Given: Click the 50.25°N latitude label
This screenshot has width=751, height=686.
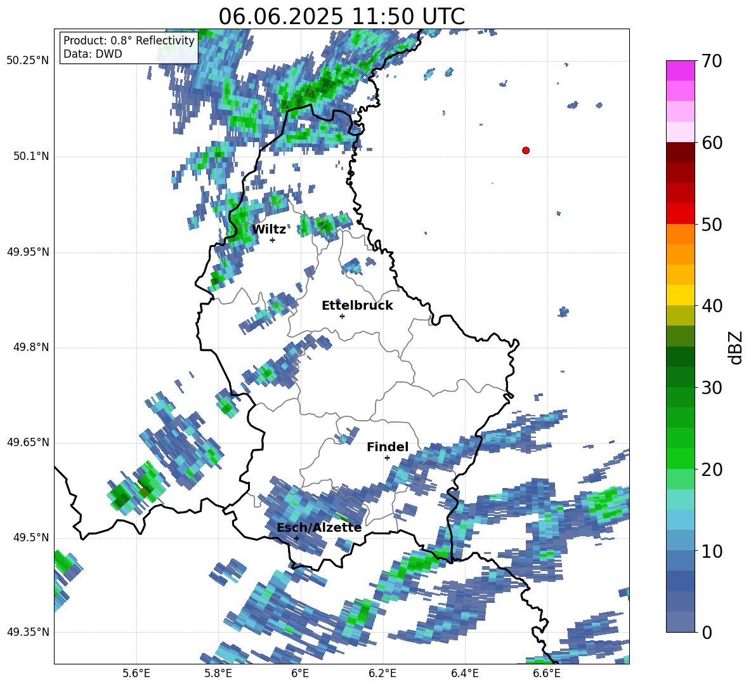Looking at the screenshot, I should [28, 61].
